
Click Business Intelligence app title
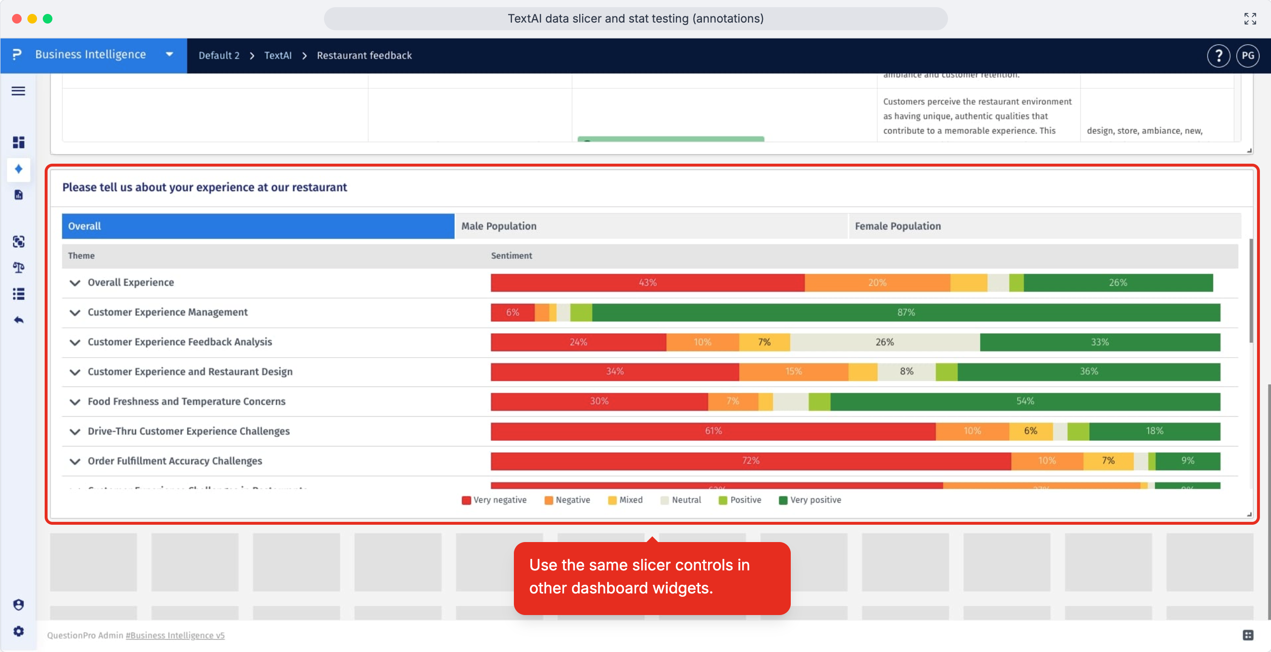[90, 54]
